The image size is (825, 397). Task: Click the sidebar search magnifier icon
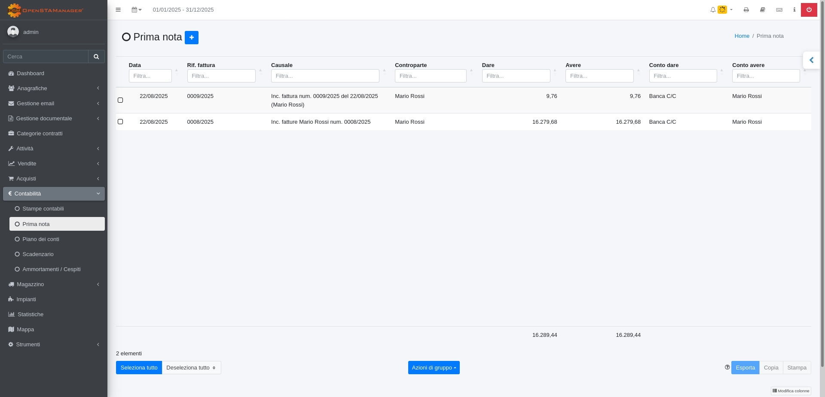tap(96, 57)
